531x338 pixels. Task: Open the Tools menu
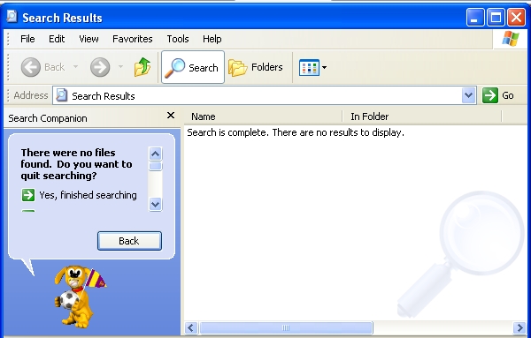(x=178, y=39)
